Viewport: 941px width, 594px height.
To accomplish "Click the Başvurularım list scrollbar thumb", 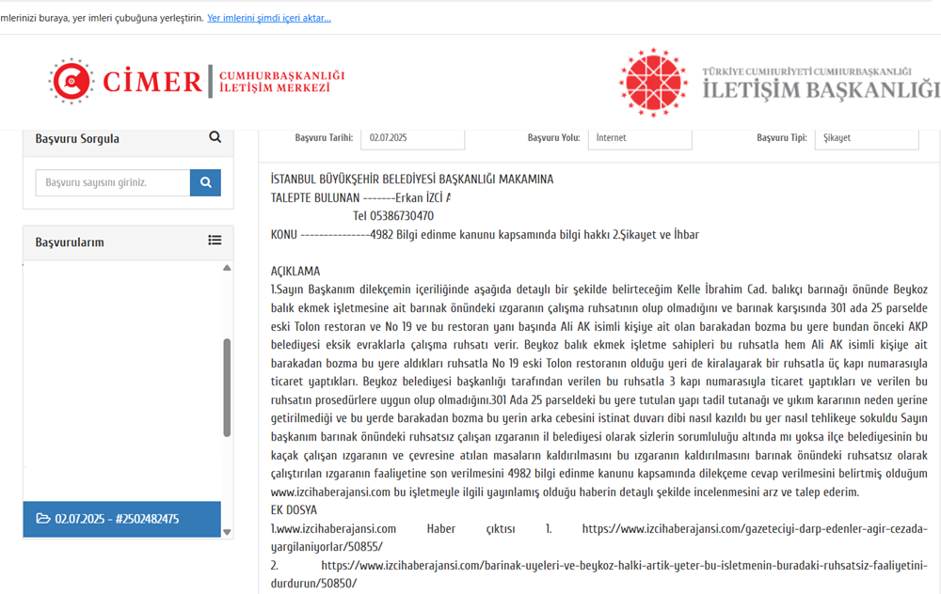I will coord(227,387).
